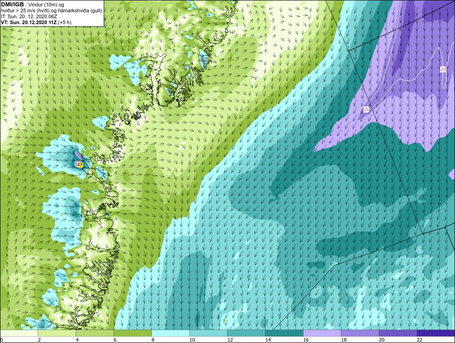This screenshot has height=343, width=455.
Task: Click the 'VT: Sun. 20.12.2020 11Z (+5 h)' line
Action: 36,22
